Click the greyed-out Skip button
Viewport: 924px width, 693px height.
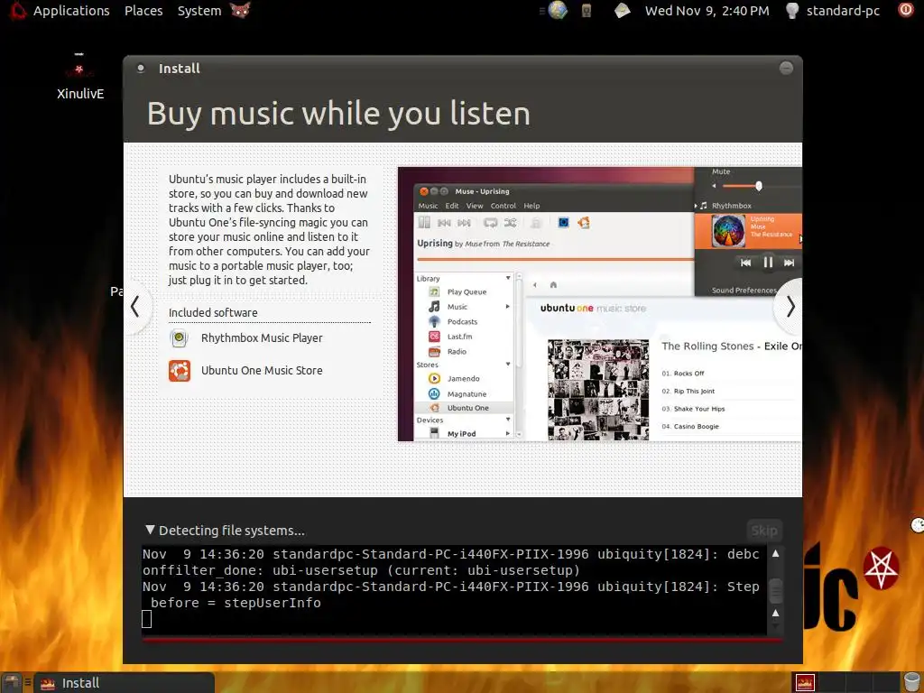[x=764, y=531]
